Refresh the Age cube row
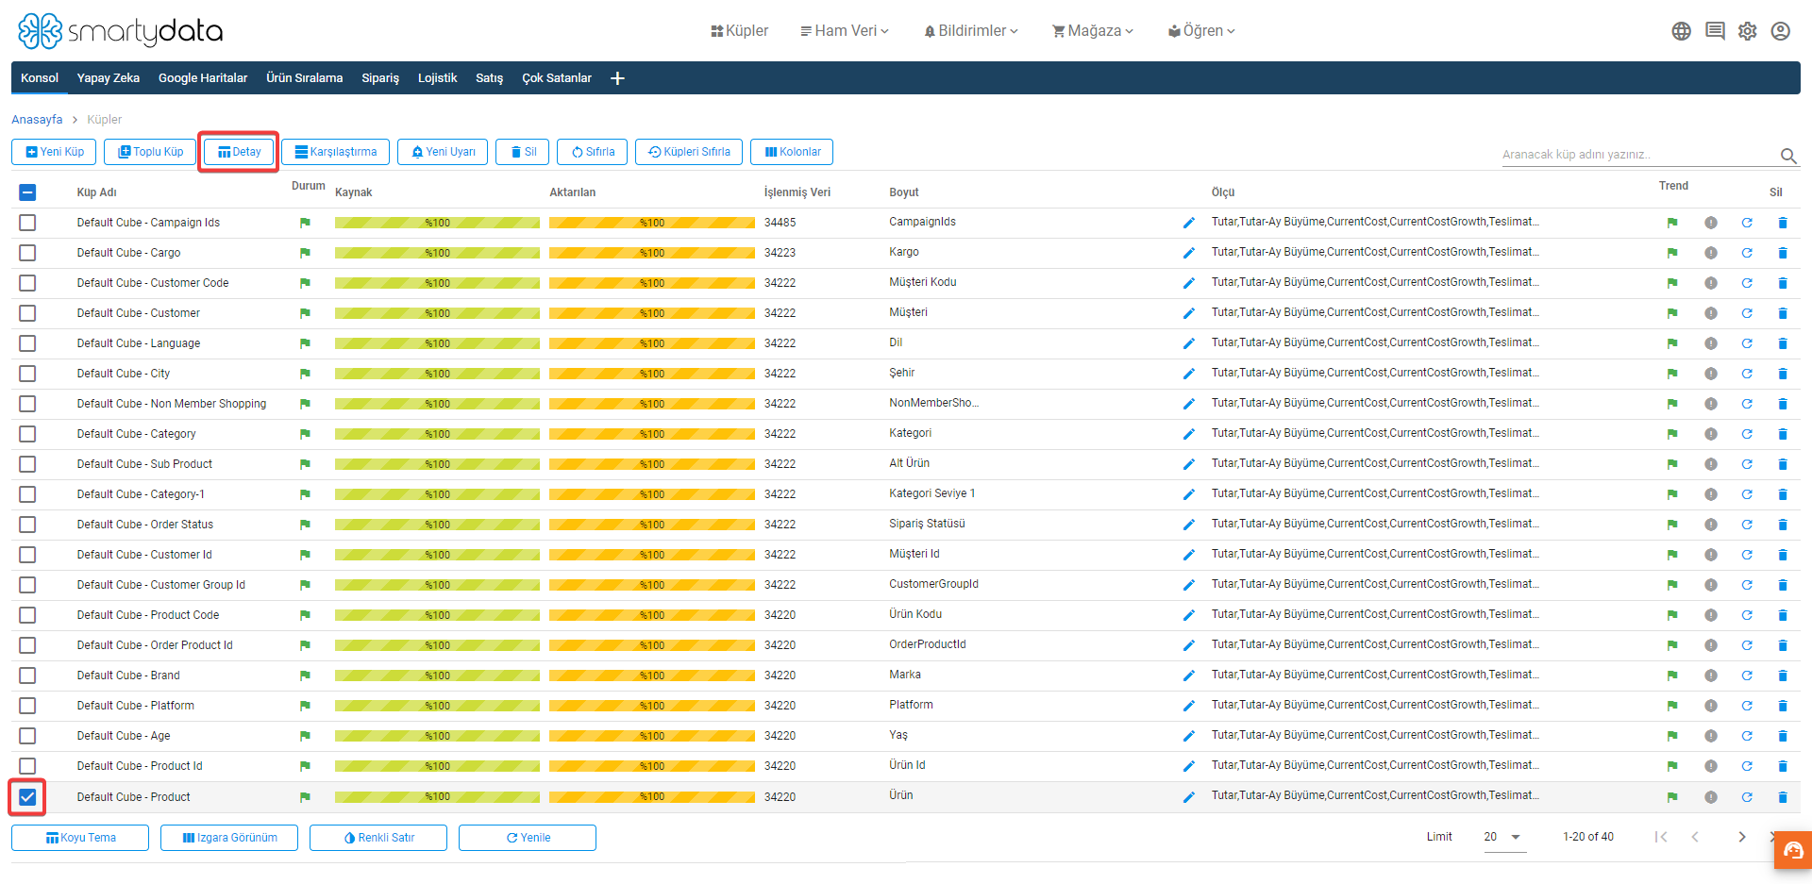Viewport: 1812px width, 884px height. click(x=1747, y=736)
